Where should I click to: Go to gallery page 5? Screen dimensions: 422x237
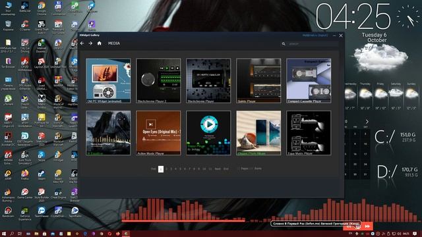(x=180, y=169)
